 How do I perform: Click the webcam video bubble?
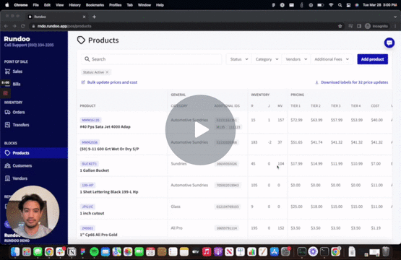[33, 212]
